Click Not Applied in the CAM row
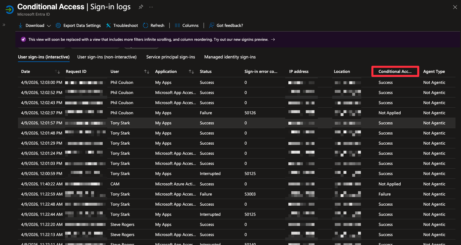 click(390, 184)
